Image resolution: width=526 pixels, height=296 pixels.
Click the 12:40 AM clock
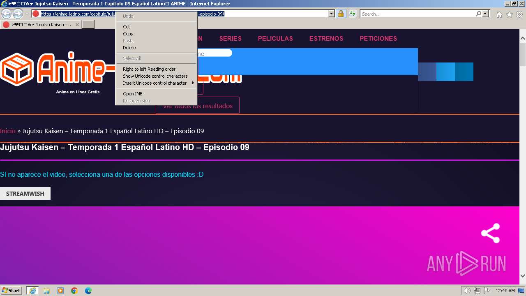coord(505,291)
